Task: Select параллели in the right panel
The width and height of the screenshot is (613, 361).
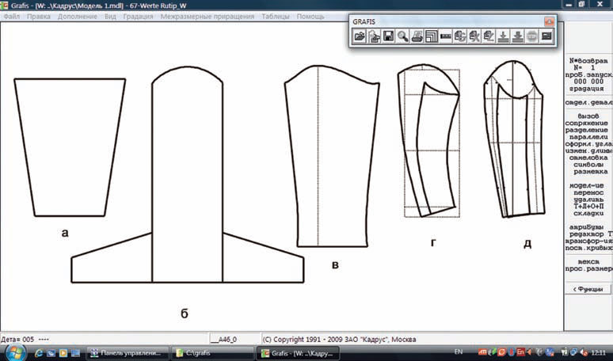Action: (588, 137)
